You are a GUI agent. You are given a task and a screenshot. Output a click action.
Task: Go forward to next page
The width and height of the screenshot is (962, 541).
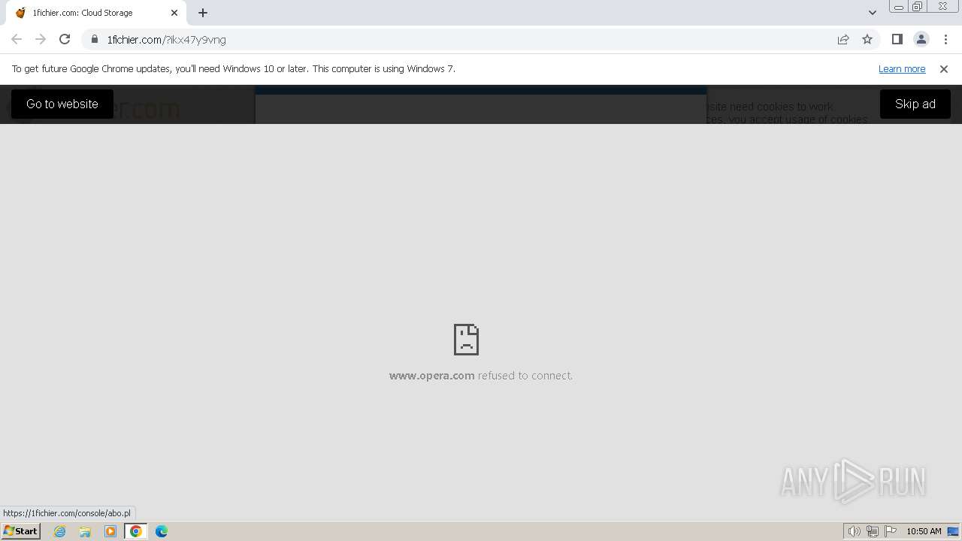pos(41,39)
